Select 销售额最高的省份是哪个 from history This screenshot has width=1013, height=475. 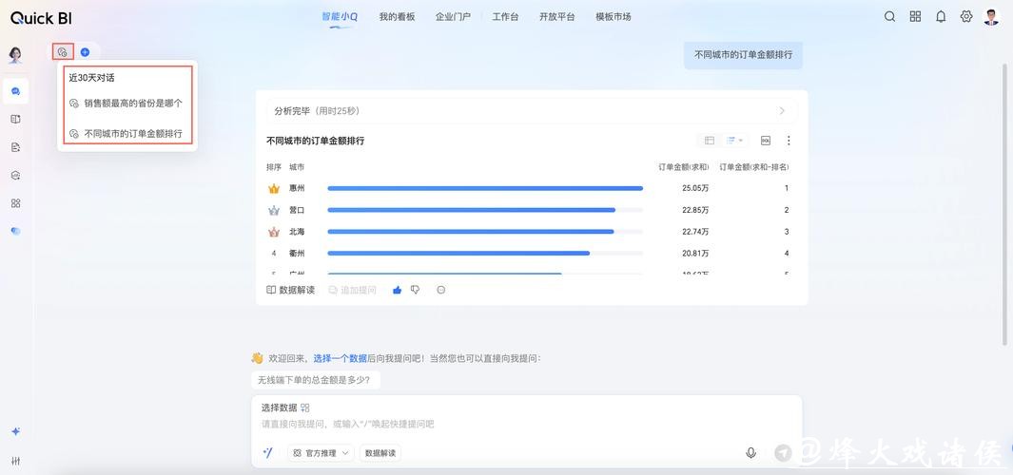point(132,104)
